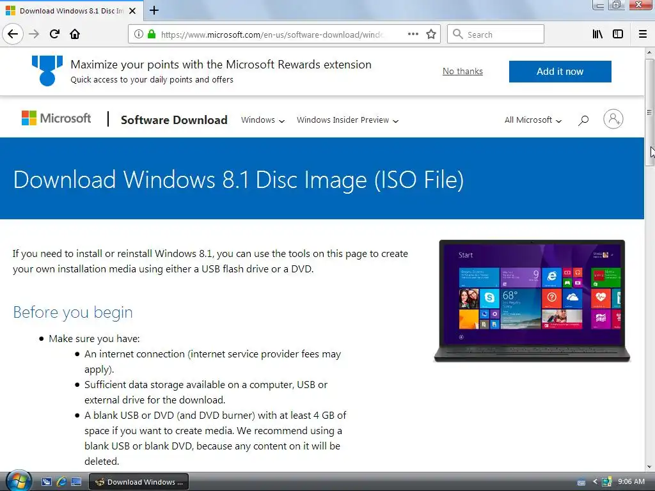Click the Before you begin heading
This screenshot has height=491, width=655.
coord(73,312)
